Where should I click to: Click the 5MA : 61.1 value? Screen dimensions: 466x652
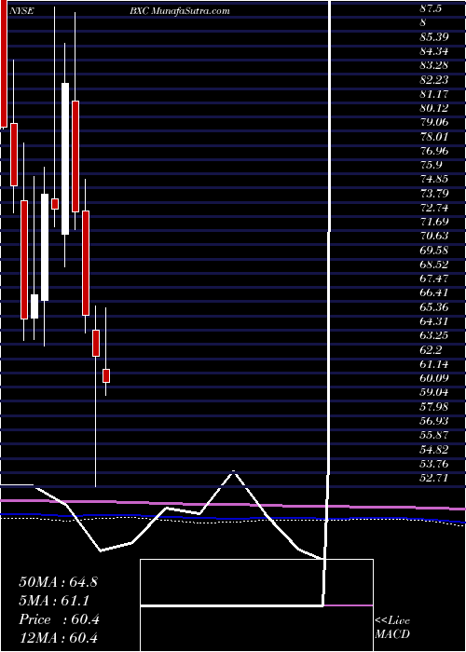click(x=54, y=601)
